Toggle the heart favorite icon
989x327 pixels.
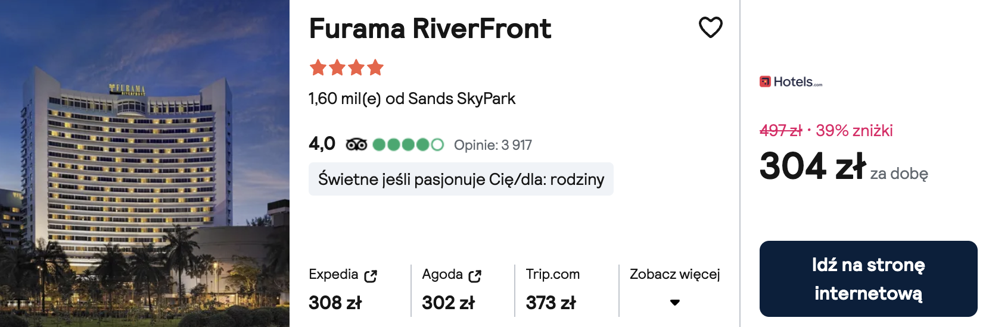click(710, 27)
